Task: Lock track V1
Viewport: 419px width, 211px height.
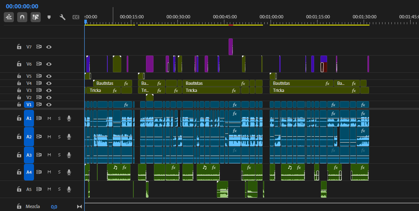Action: [19, 104]
